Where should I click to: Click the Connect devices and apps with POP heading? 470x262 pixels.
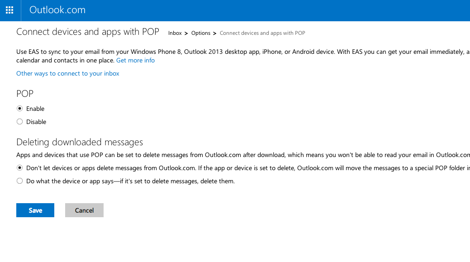pos(87,32)
